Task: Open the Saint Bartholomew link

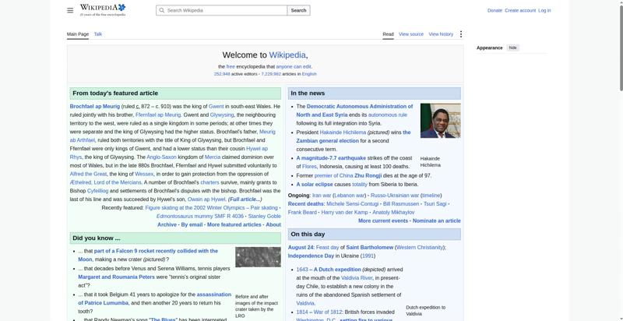Action: point(369,248)
